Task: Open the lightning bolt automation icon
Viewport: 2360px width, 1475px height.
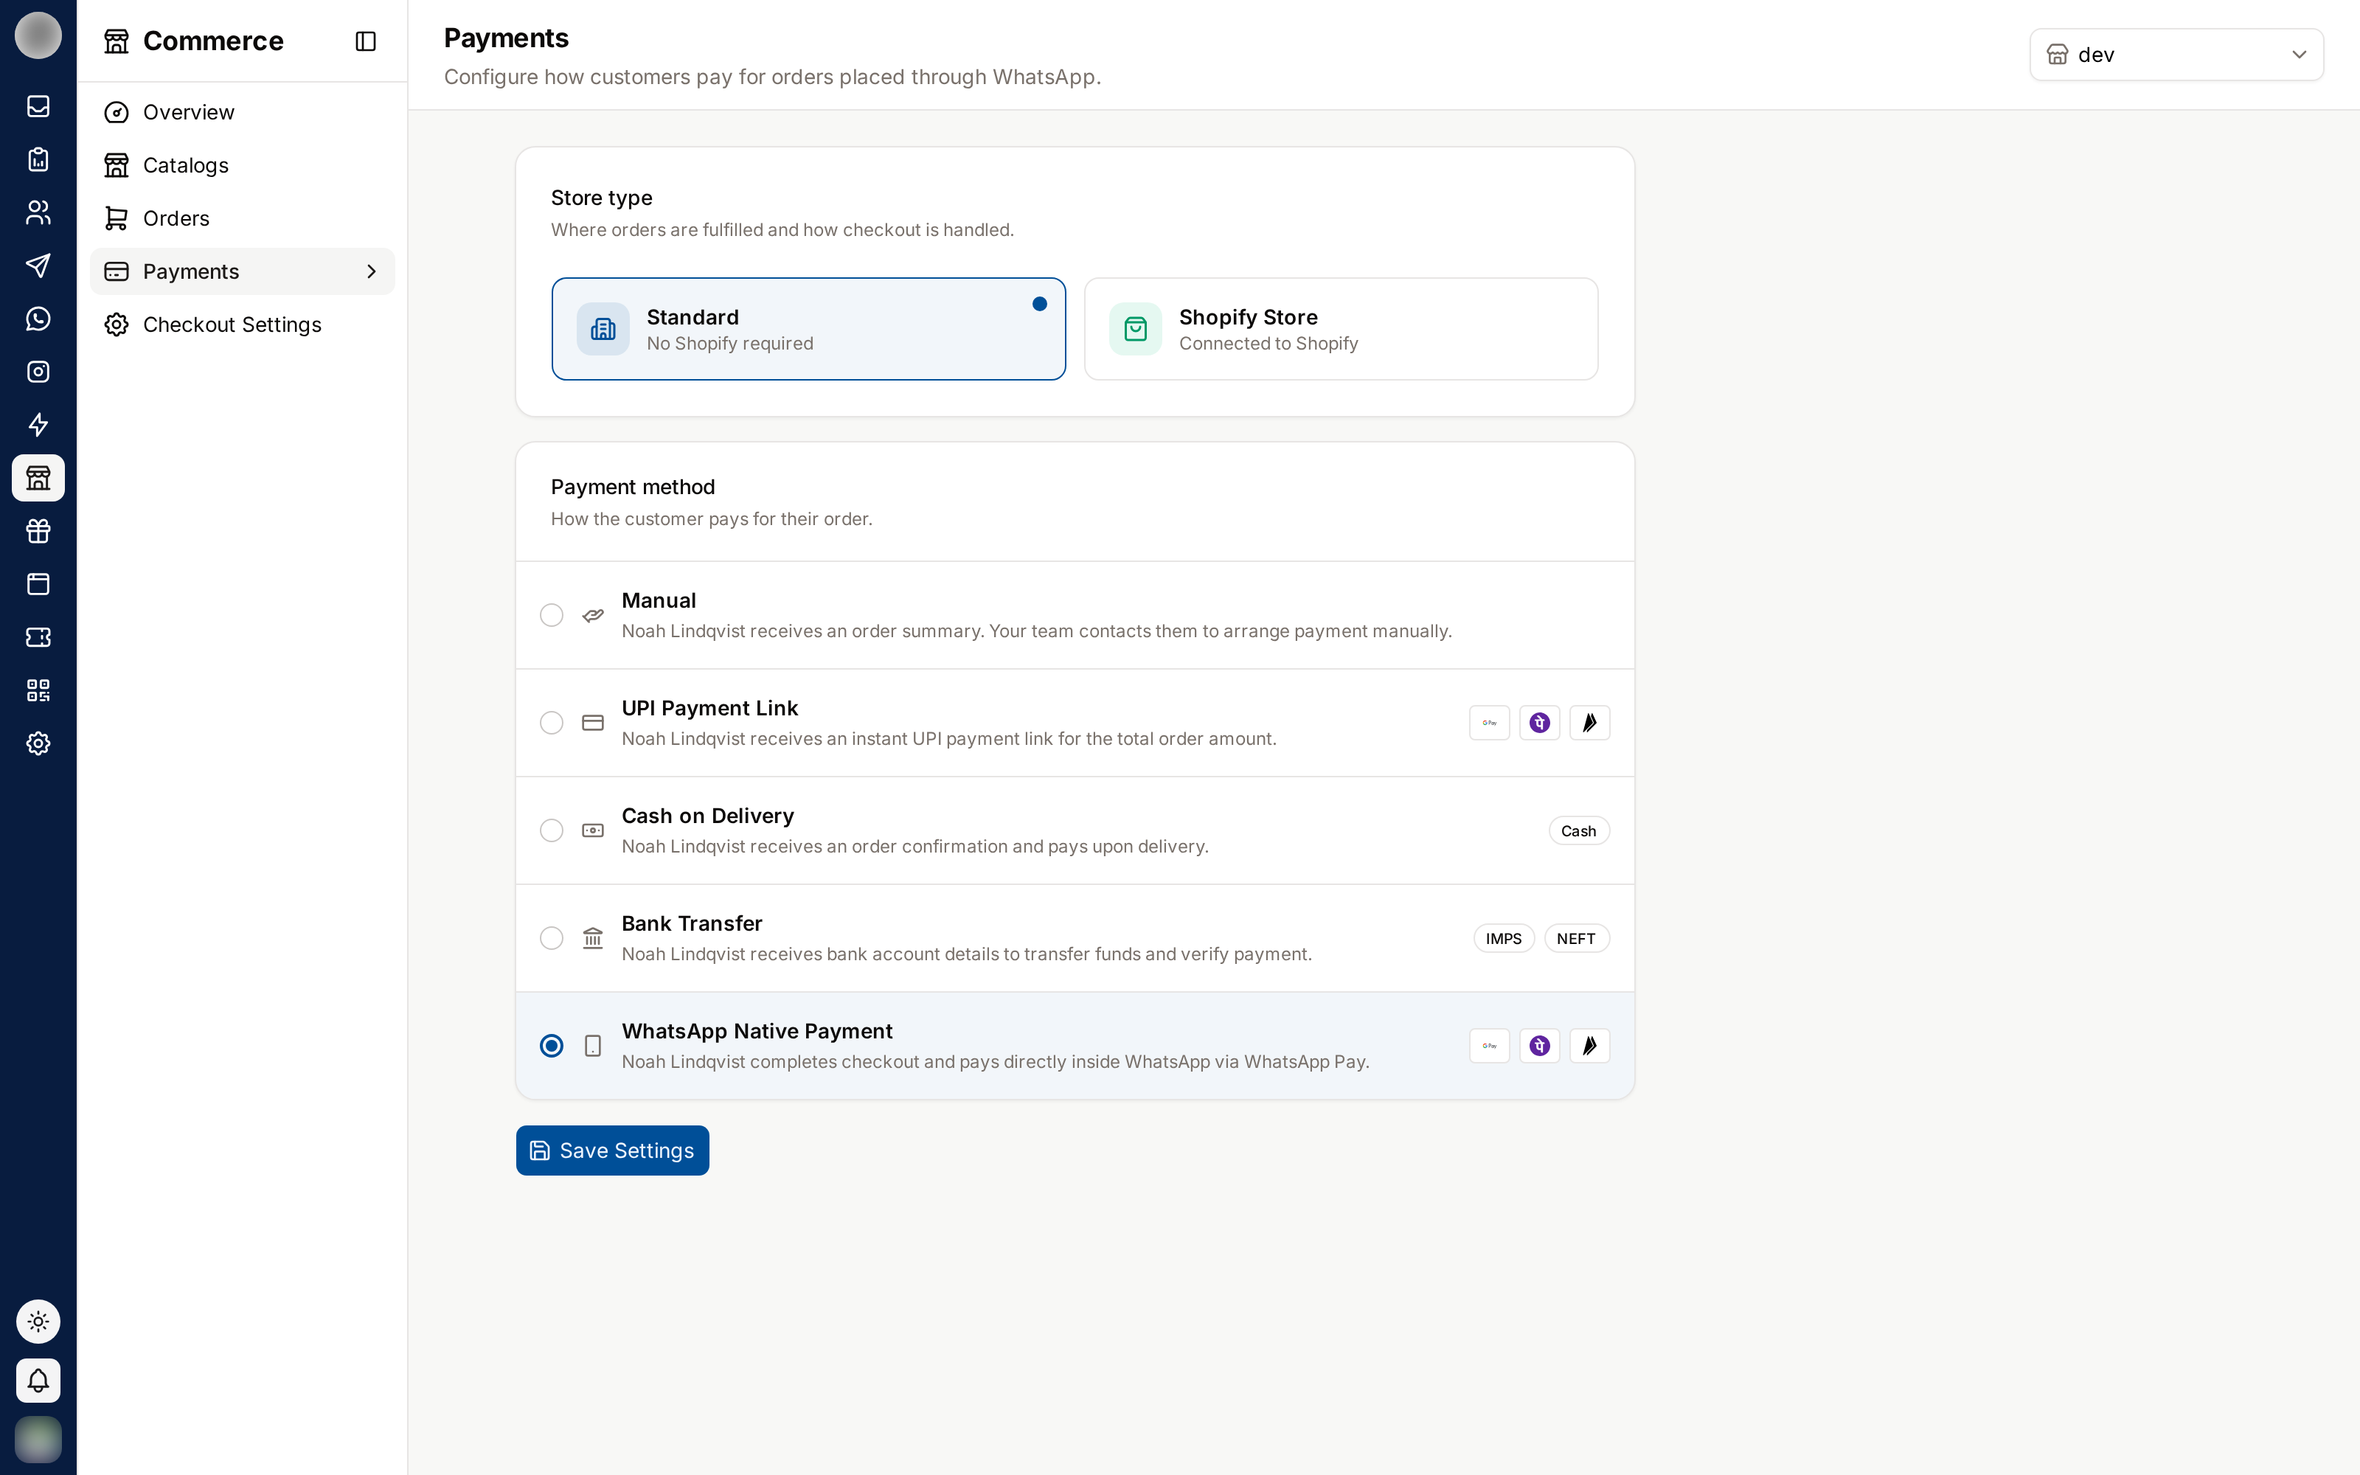Action: 38,426
